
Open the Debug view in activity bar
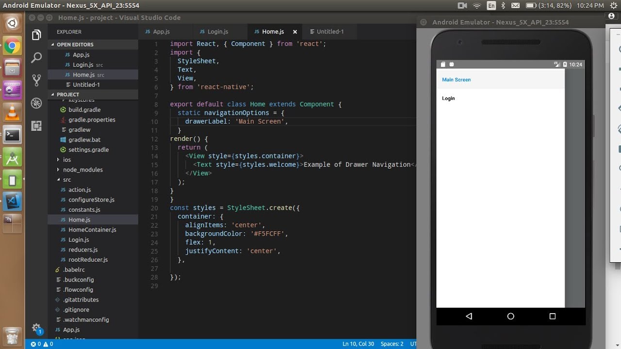pyautogui.click(x=36, y=103)
